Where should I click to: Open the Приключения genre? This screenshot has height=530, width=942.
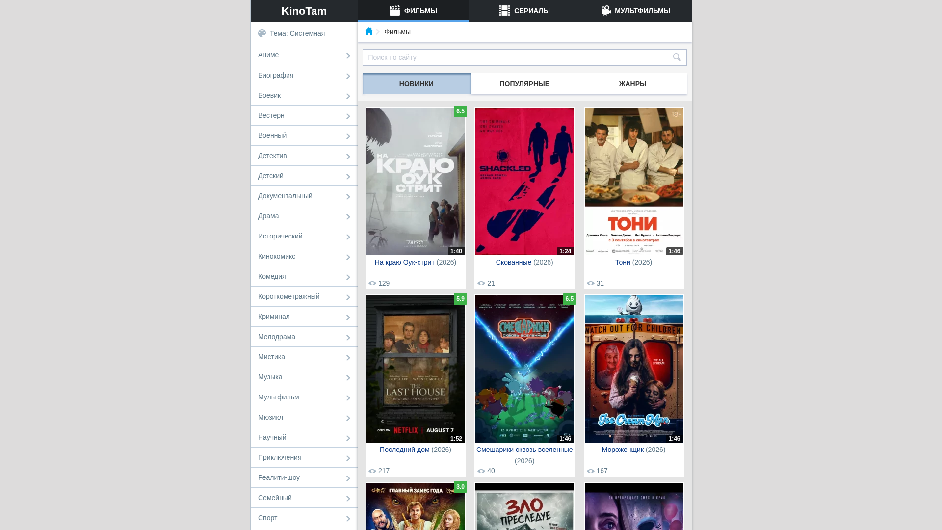[x=304, y=457]
